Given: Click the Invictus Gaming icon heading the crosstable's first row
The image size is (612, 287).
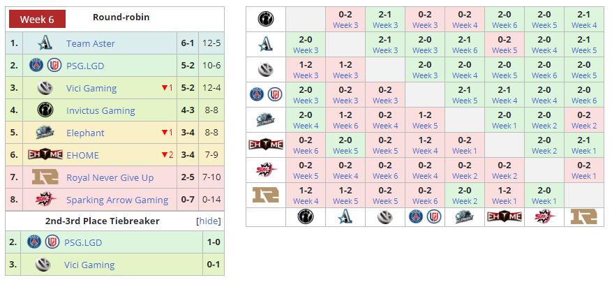Looking at the screenshot, I should click(265, 19).
